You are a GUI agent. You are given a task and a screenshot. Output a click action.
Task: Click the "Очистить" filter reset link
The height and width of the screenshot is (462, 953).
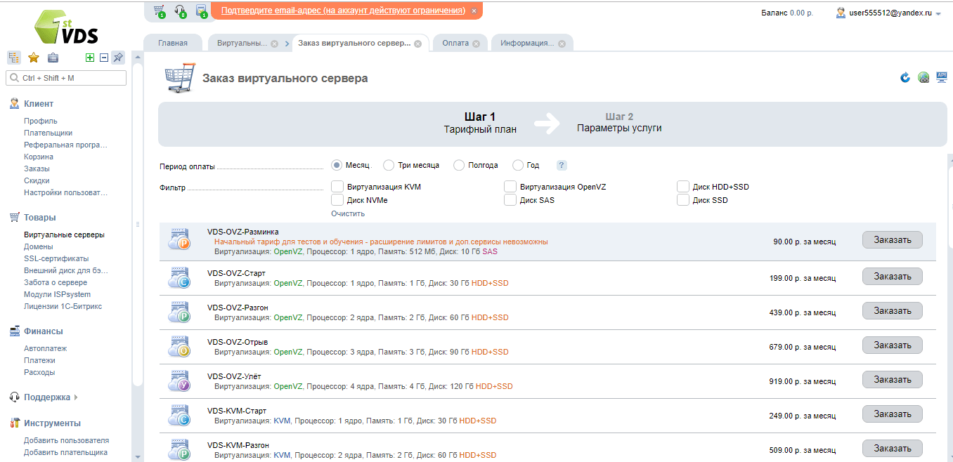[x=348, y=213]
